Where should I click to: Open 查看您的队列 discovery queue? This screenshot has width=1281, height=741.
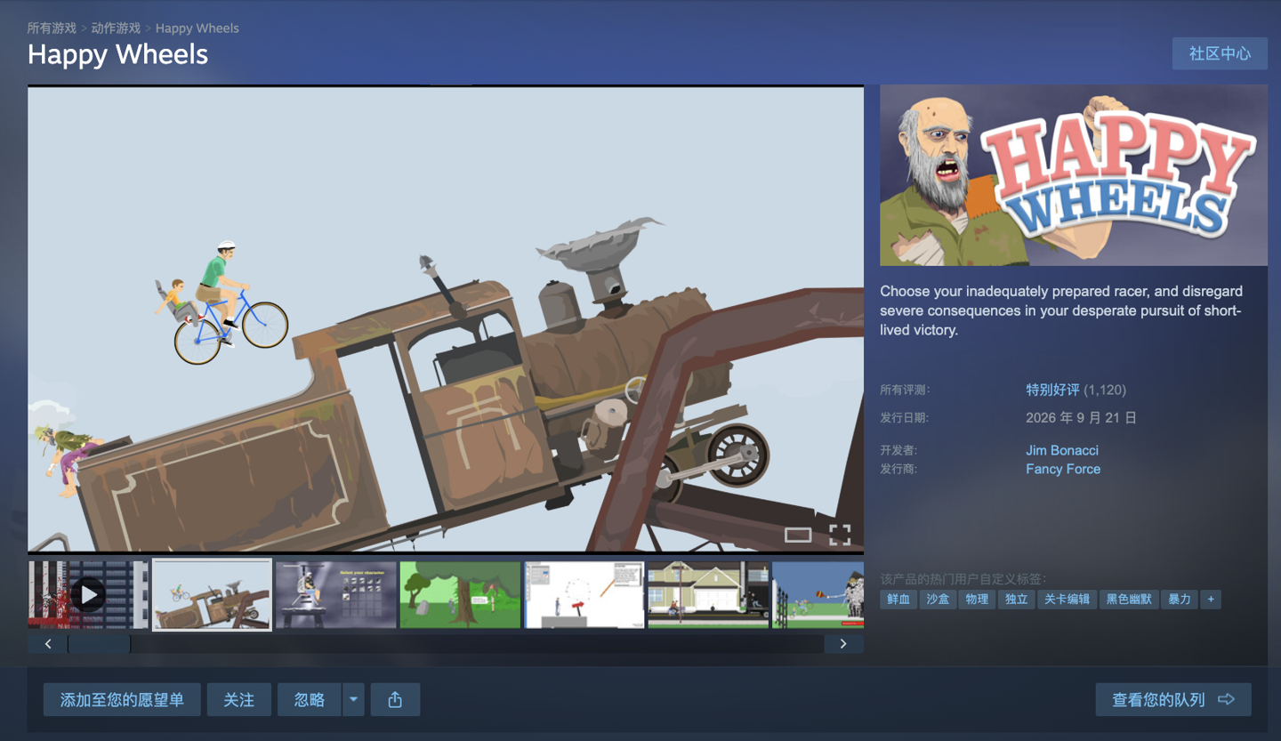tap(1173, 700)
